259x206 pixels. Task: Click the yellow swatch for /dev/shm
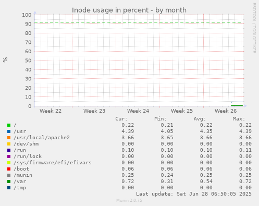9,144
